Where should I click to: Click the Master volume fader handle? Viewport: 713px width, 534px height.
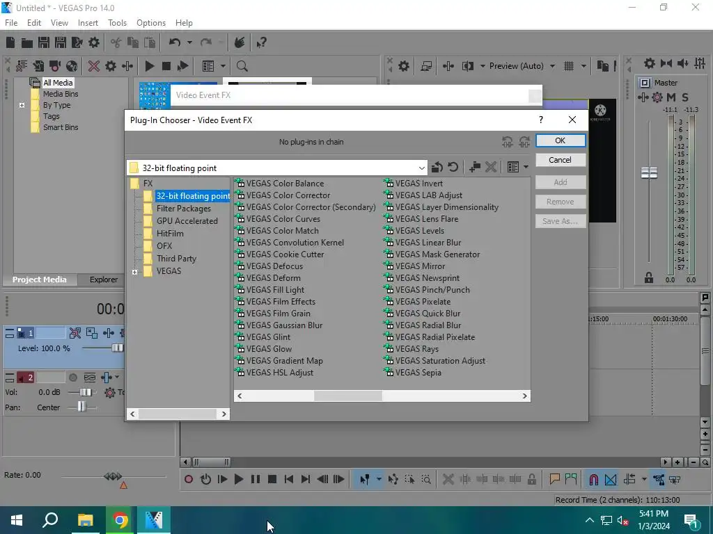coord(649,172)
